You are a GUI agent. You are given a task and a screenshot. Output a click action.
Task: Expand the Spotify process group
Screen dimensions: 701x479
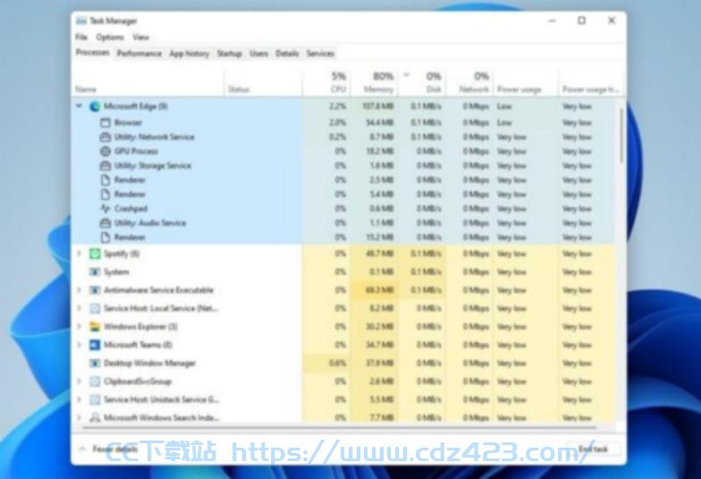[x=79, y=254]
